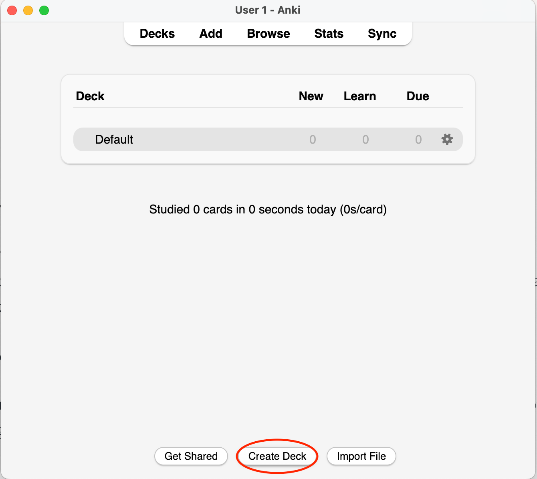Sync the collection

point(382,34)
